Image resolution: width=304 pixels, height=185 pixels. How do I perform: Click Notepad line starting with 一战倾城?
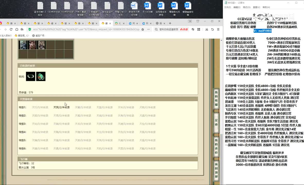coord(257,145)
